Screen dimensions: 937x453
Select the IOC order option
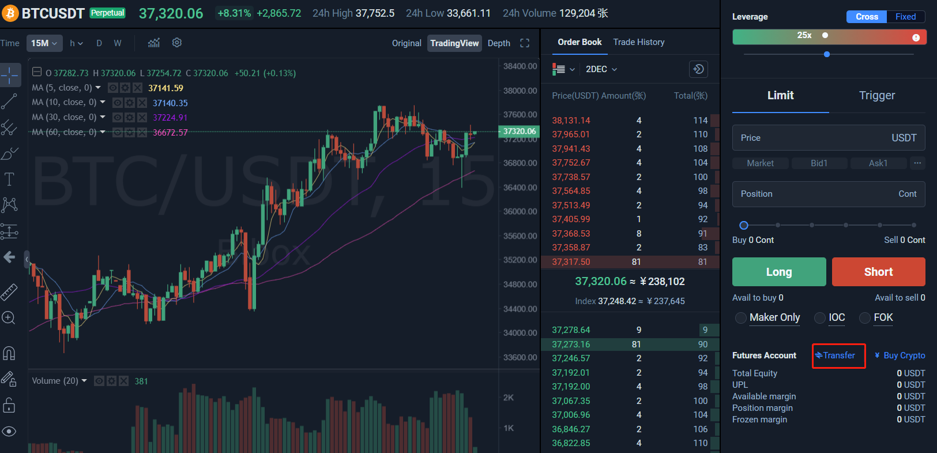pyautogui.click(x=820, y=318)
